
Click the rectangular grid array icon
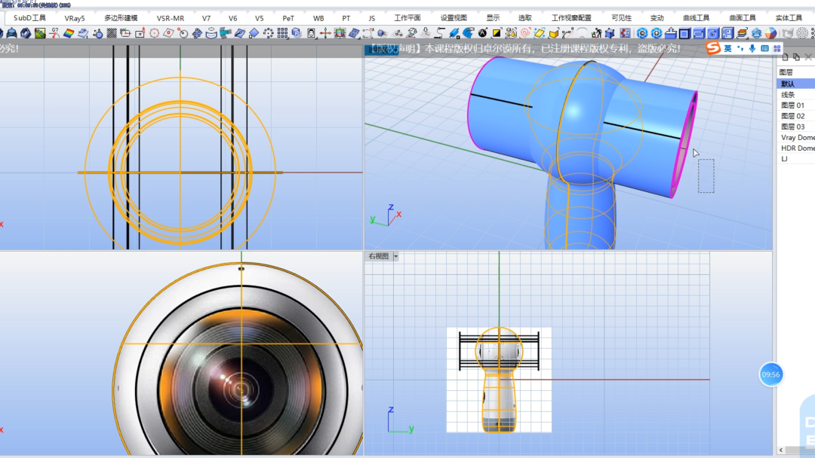click(x=282, y=33)
